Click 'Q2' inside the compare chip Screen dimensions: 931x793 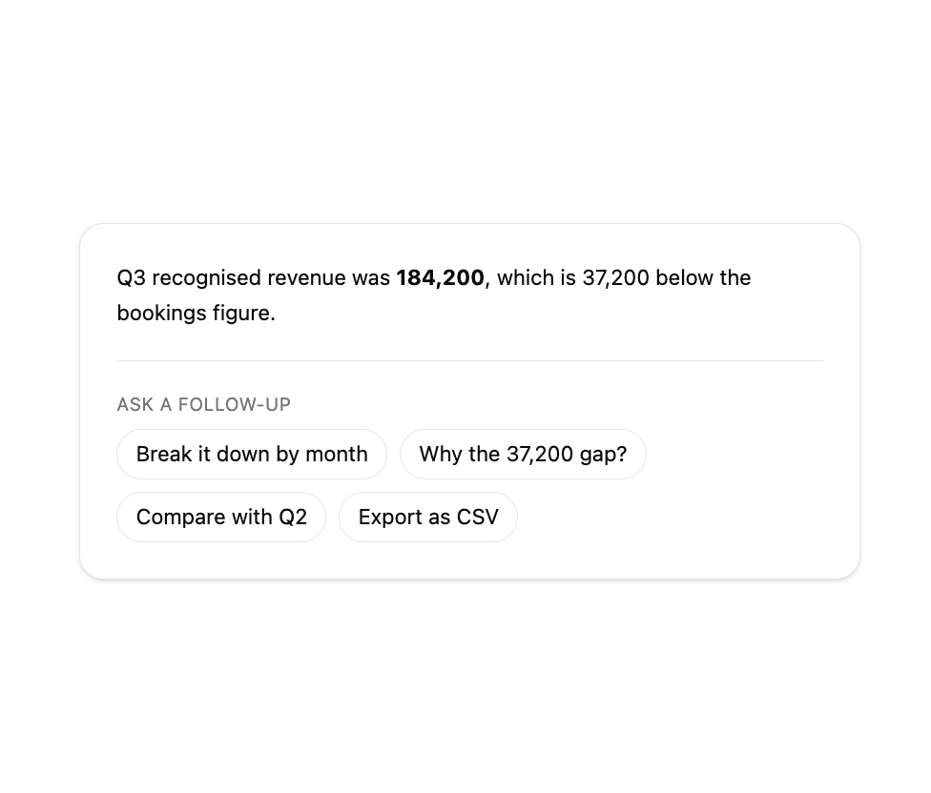click(x=293, y=518)
